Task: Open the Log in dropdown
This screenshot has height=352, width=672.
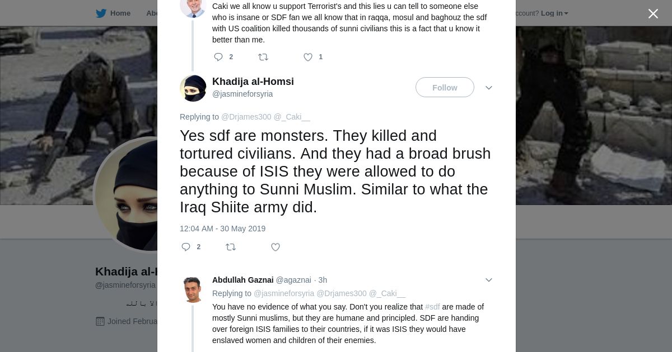Action: coord(554,13)
